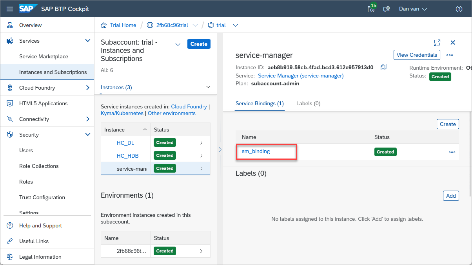
Task: Open Kyma/Kubernetes link
Action: (x=122, y=113)
